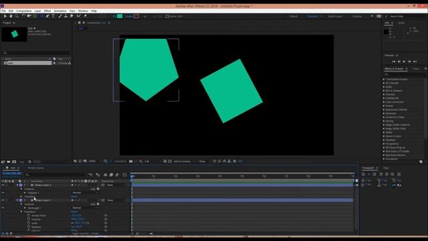Expand the Animation Presets folder
Image resolution: width=428 pixels, height=241 pixels.
tap(384, 79)
